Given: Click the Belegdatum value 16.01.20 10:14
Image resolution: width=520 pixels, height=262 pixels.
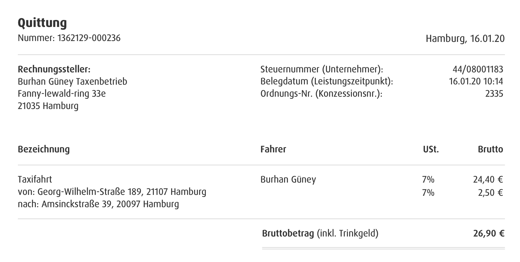Looking at the screenshot, I should pos(476,81).
